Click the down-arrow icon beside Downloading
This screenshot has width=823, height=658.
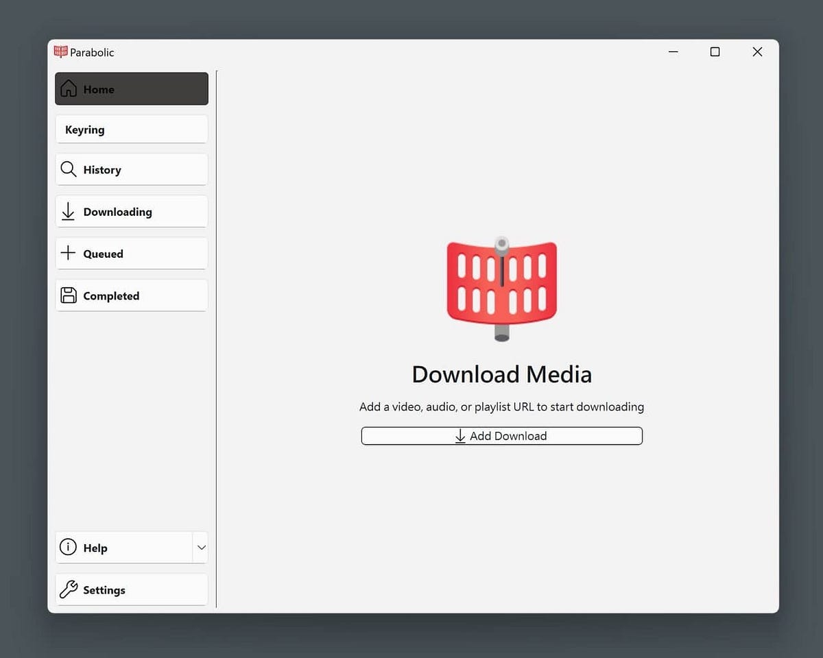click(68, 212)
